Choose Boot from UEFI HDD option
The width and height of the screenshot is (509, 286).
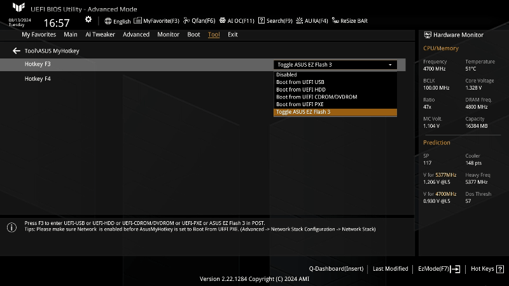335,90
